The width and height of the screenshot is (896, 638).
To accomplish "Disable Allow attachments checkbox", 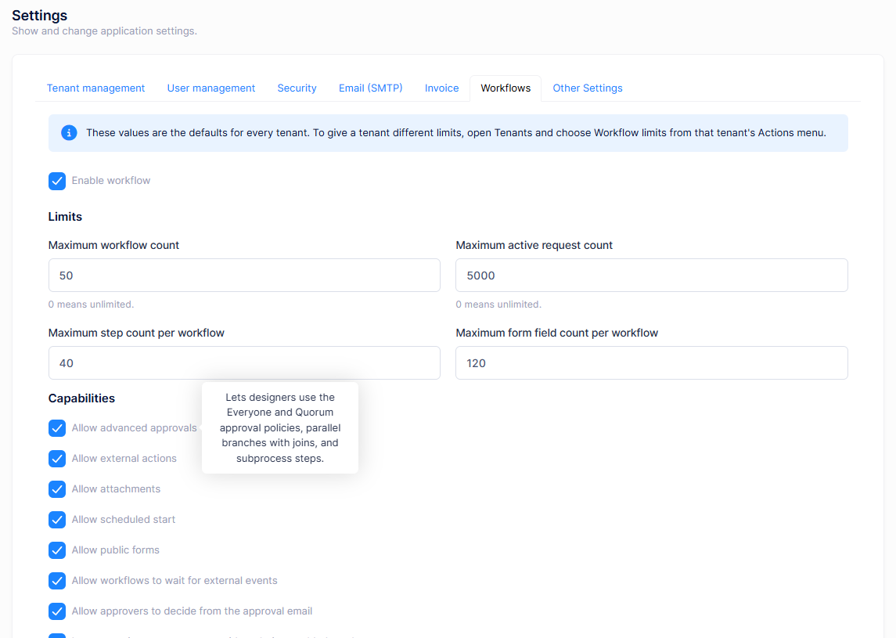I will 57,489.
